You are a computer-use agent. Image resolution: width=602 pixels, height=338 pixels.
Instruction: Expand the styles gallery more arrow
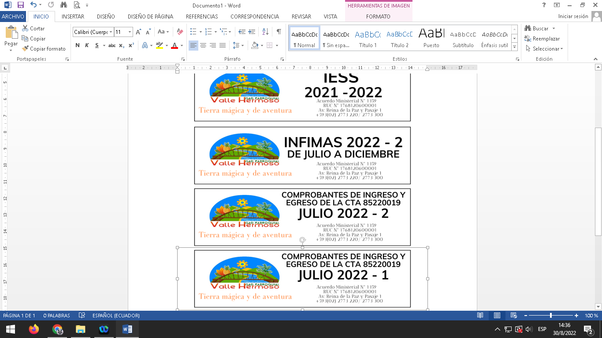[x=514, y=45]
